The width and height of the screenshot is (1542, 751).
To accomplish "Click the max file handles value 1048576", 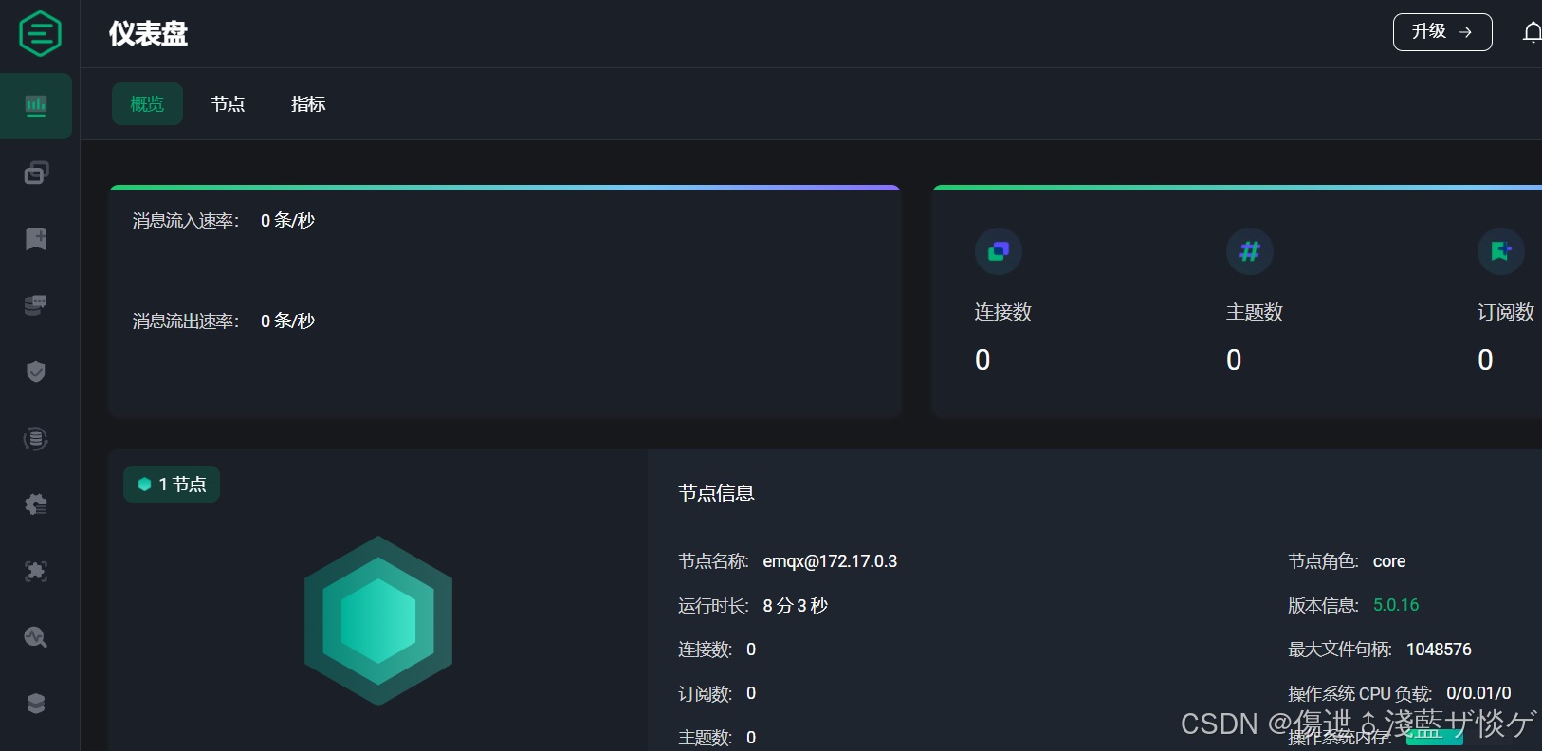I will coord(1439,650).
